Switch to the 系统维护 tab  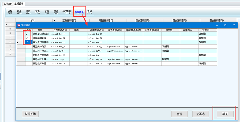click(8, 4)
